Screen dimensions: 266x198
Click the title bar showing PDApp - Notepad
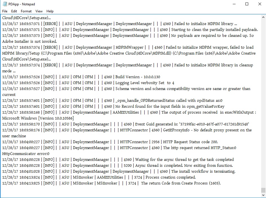coord(113,4)
